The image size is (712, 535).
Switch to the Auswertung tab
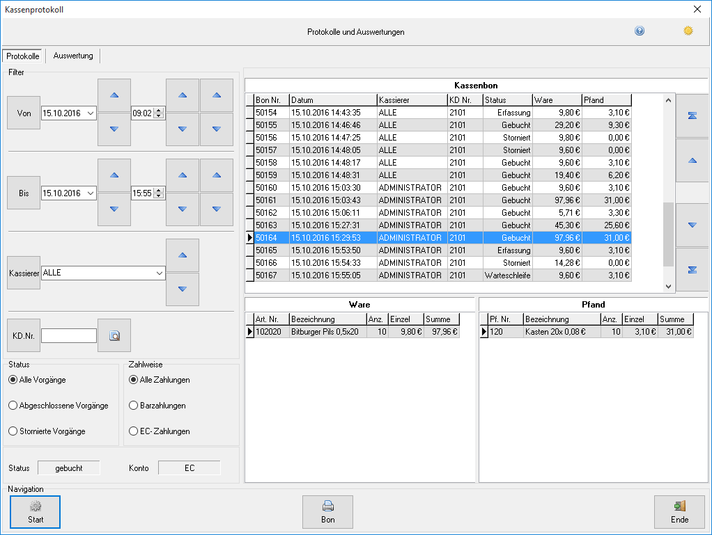(x=73, y=56)
